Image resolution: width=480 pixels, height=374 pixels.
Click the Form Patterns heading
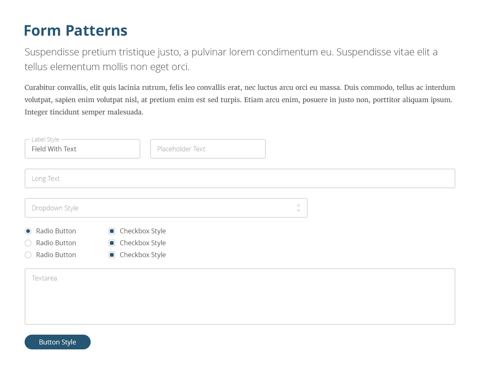[x=75, y=30]
